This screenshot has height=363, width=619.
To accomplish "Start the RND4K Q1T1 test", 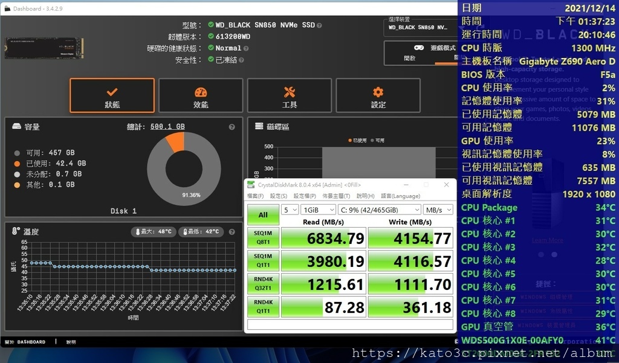I will pos(263,307).
